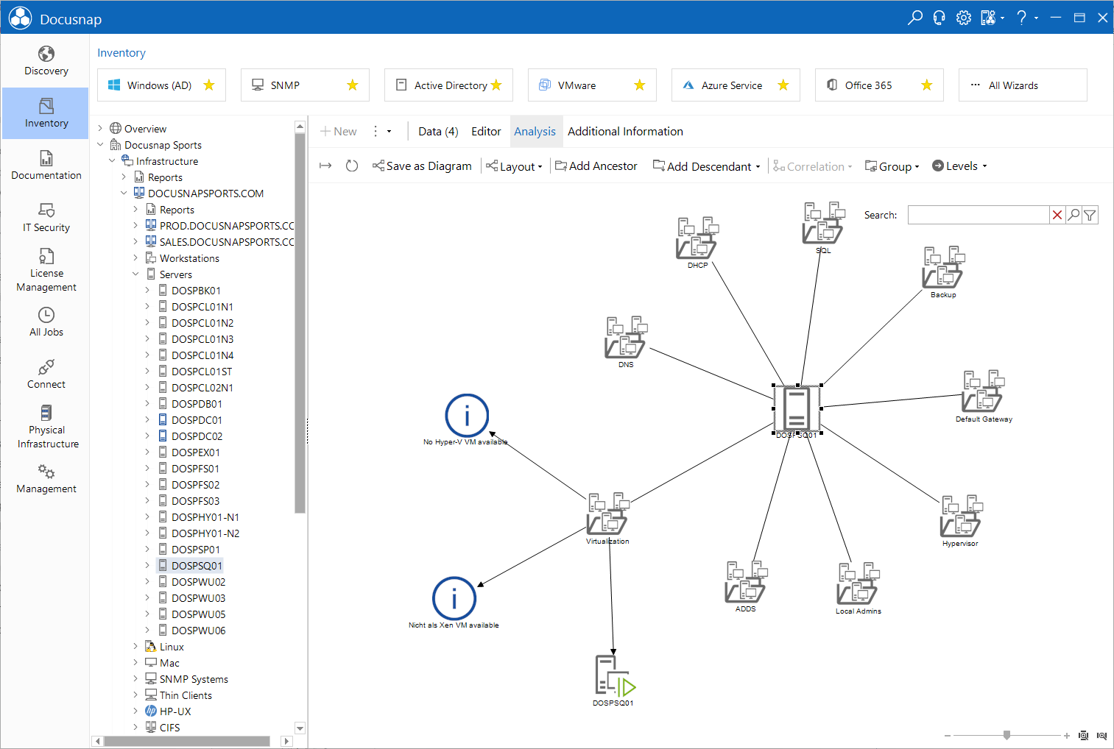Select the Local Admins node
This screenshot has width=1114, height=749.
pyautogui.click(x=858, y=587)
